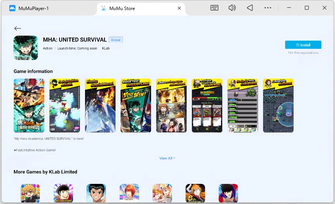The image size is (335, 204).
Task: Click the Fast, Intuitive Action Game description line
Action: point(35,150)
